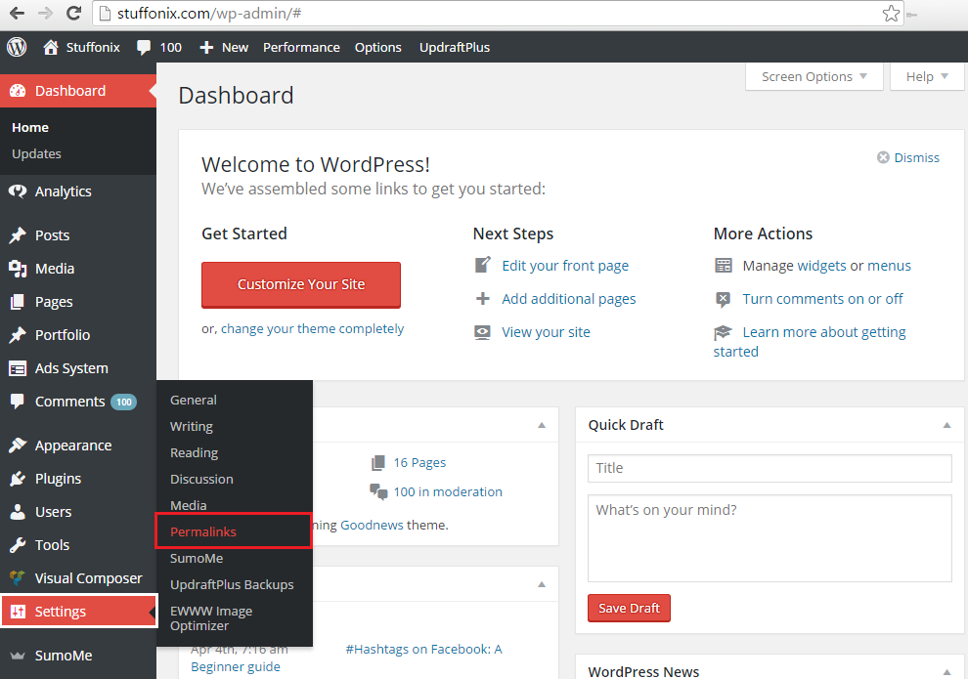The height and width of the screenshot is (679, 968).
Task: Click the Save Draft button
Action: pyautogui.click(x=629, y=608)
